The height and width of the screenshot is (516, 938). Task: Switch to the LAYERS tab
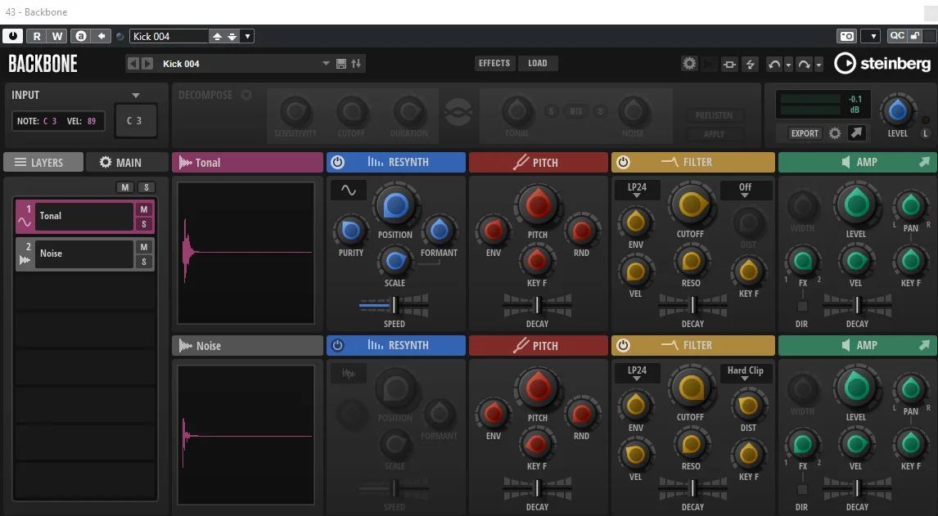point(43,162)
